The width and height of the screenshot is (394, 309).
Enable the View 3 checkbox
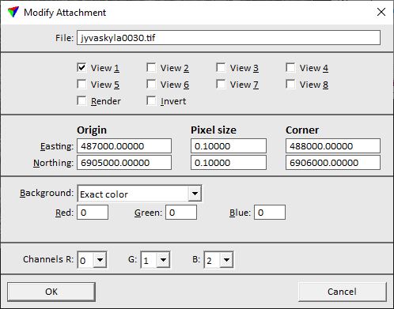coord(221,68)
